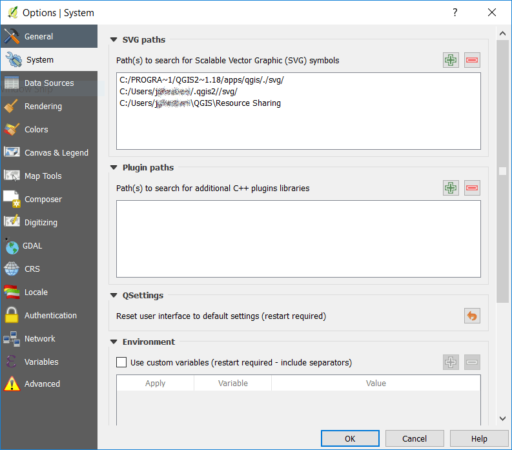
Task: Open Canvas & Legend icon
Action: pyautogui.click(x=12, y=152)
